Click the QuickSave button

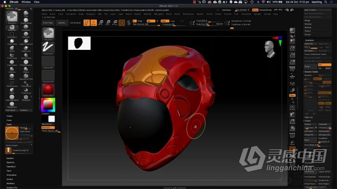226,10
